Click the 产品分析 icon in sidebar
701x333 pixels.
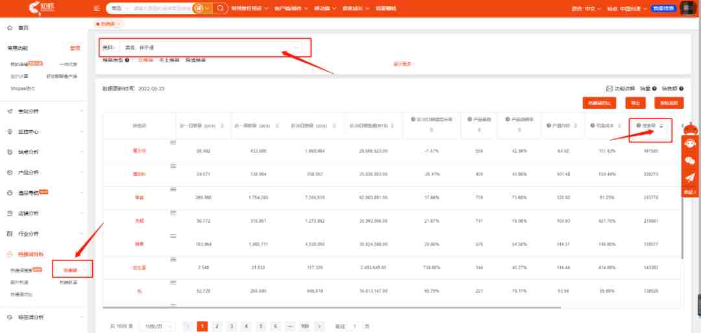tap(10, 172)
